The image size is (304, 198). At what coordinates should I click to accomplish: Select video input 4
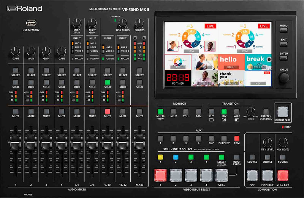(206, 175)
